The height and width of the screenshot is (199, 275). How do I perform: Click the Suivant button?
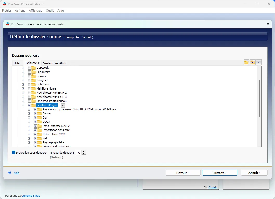tap(220, 173)
